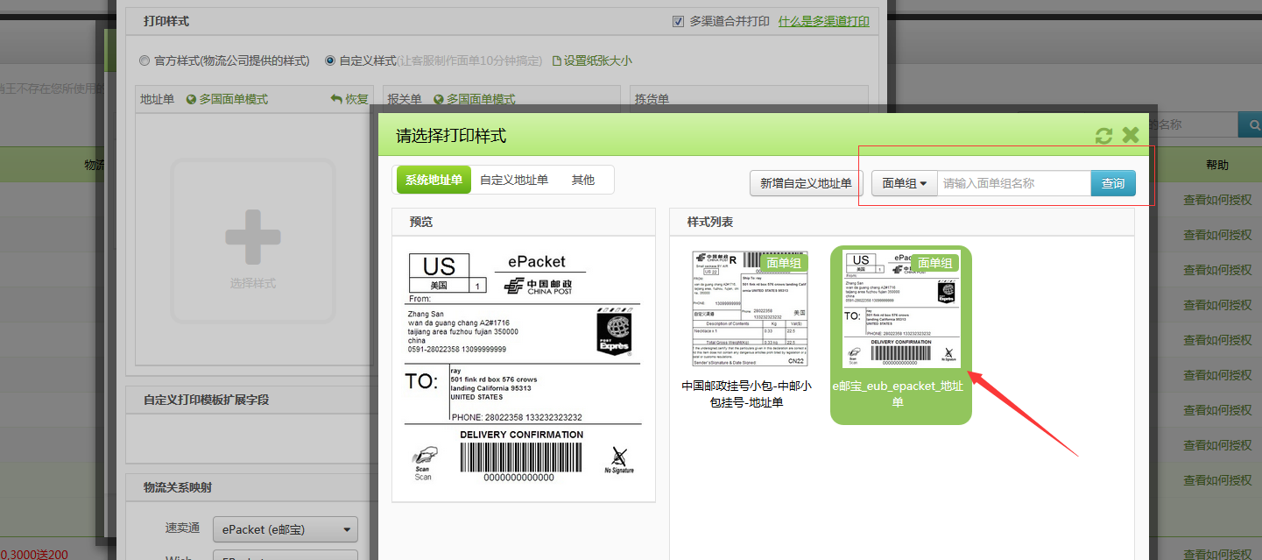Select the 中国邮政挂号小包 style thumbnail
The height and width of the screenshot is (560, 1262).
click(751, 308)
